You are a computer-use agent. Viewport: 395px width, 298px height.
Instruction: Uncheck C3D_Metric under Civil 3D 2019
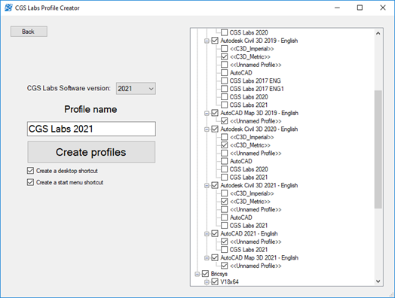[224, 56]
